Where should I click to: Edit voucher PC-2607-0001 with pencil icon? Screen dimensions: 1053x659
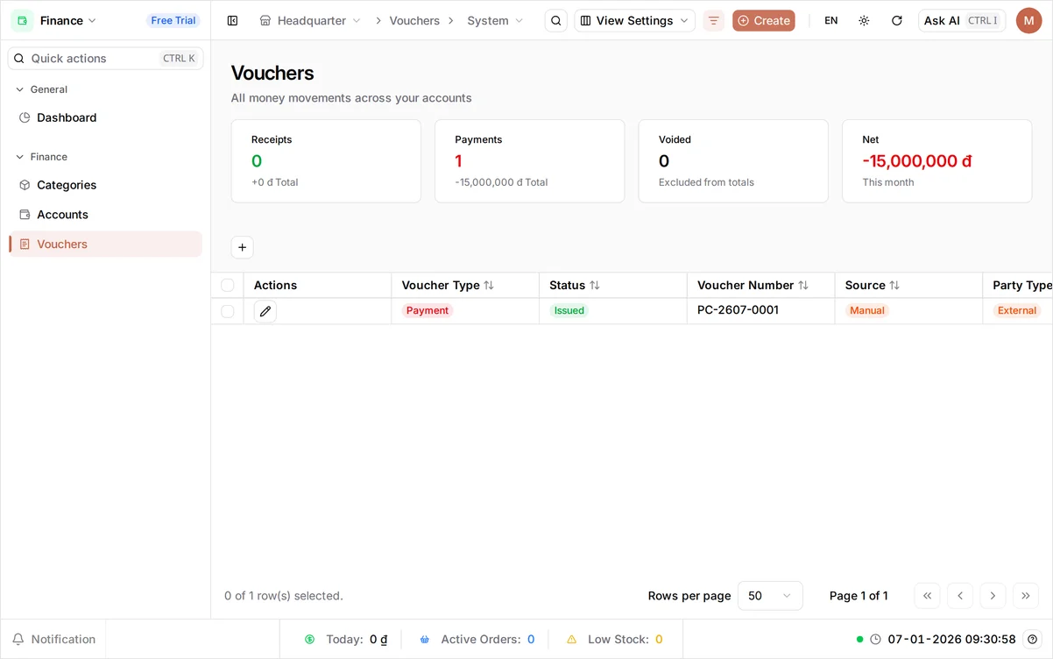tap(265, 311)
